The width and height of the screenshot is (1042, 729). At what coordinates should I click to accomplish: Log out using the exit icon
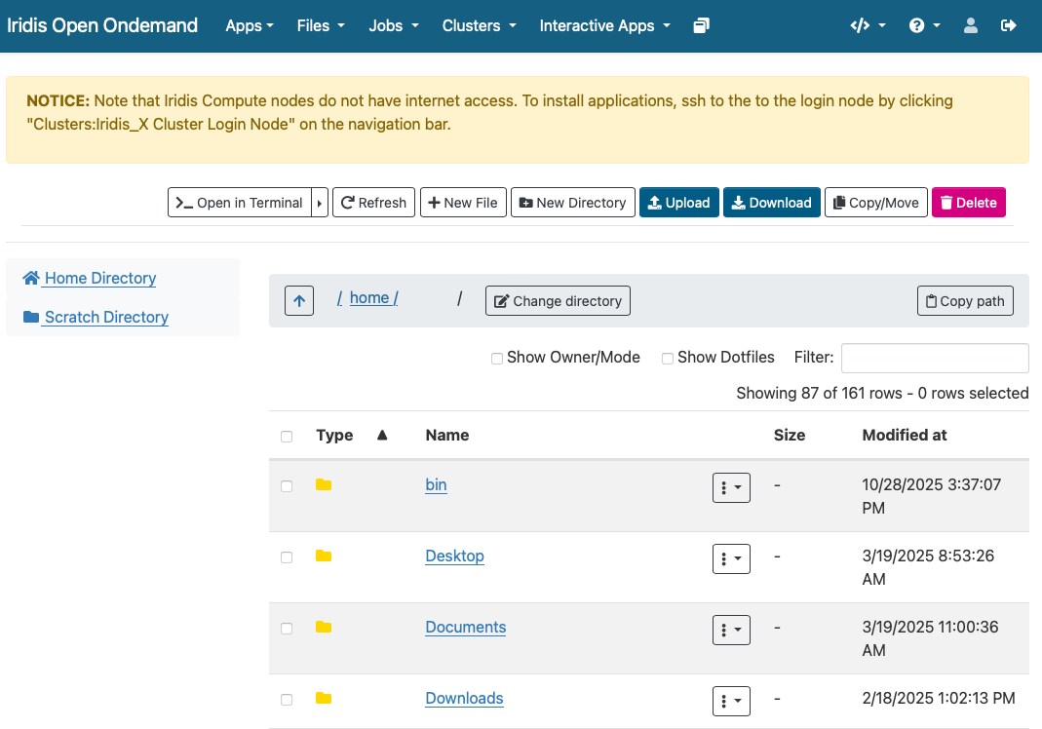tap(1008, 26)
